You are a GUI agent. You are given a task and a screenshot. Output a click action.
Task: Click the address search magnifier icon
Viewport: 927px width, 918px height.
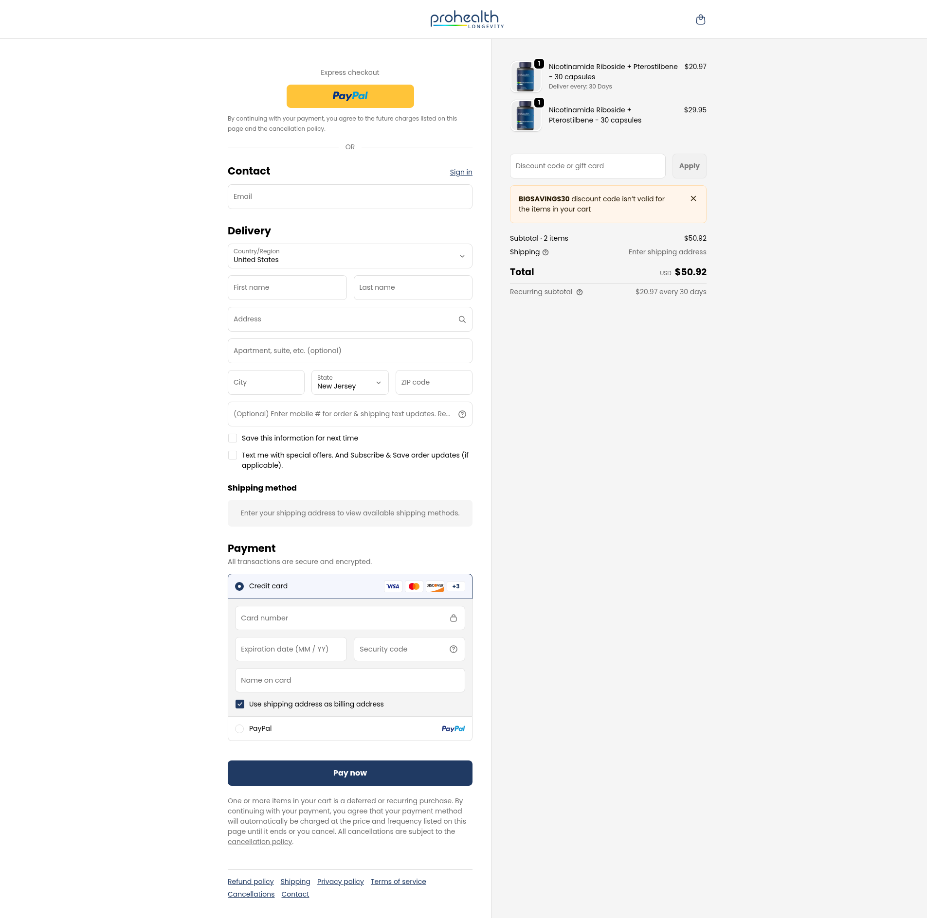pyautogui.click(x=462, y=319)
